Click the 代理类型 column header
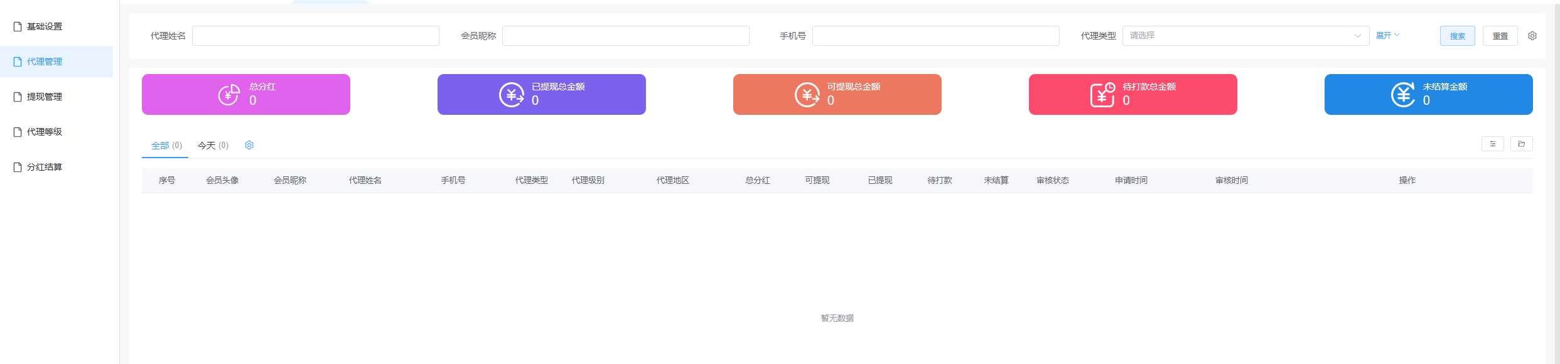 pos(532,180)
